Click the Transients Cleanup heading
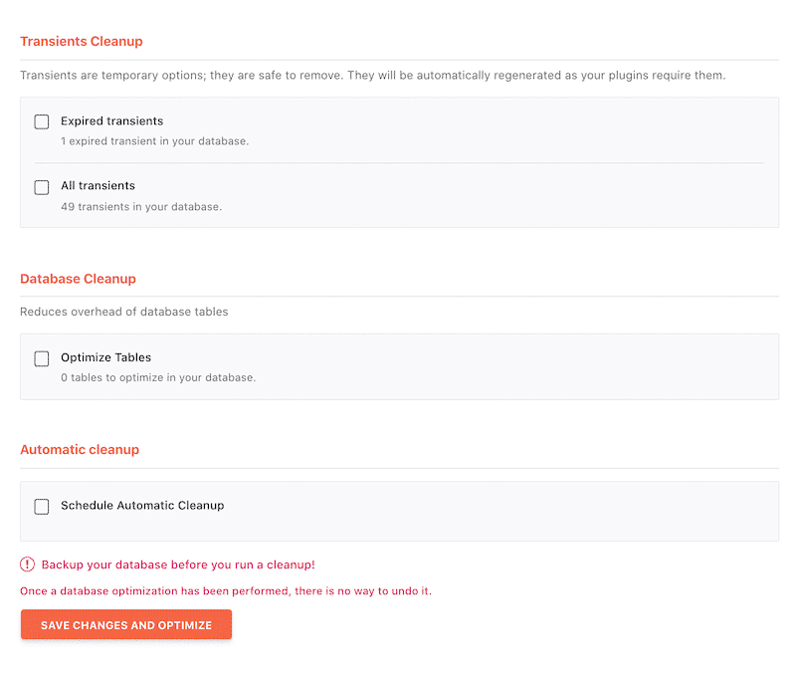Image resolution: width=796 pixels, height=676 pixels. 82,41
